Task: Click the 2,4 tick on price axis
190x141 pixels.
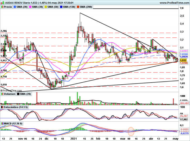Action: [182, 24]
